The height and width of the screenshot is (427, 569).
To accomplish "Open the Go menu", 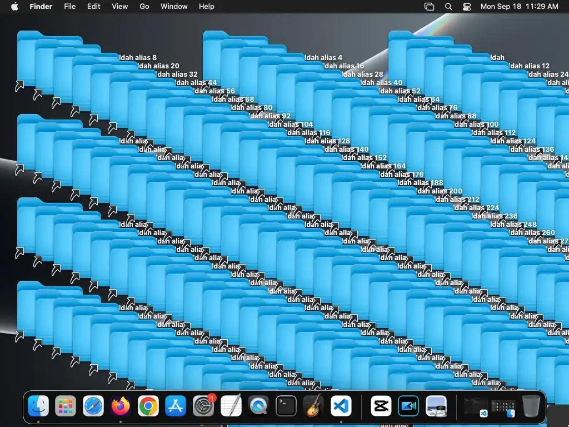I will pos(144,7).
